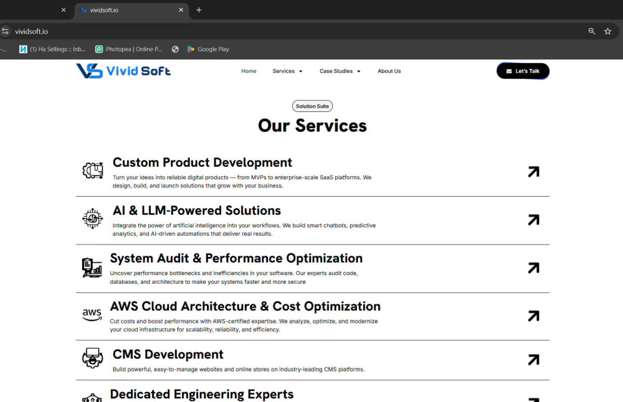Click the AI & LLM-Powered Solutions arrow

coord(534,220)
